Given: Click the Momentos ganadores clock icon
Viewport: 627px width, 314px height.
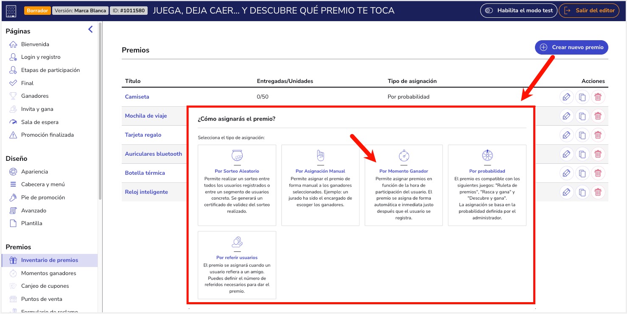Looking at the screenshot, I should click(x=13, y=273).
